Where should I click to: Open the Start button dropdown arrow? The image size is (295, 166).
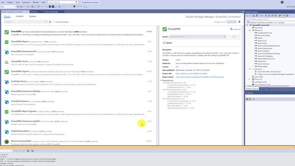(x=24, y=7)
